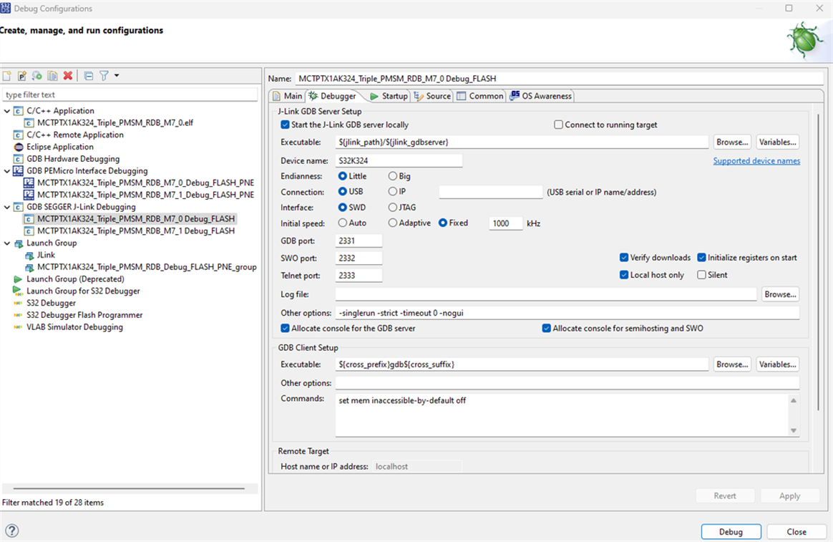This screenshot has height=542, width=833.
Task: Open Supported device names link
Action: [x=756, y=161]
